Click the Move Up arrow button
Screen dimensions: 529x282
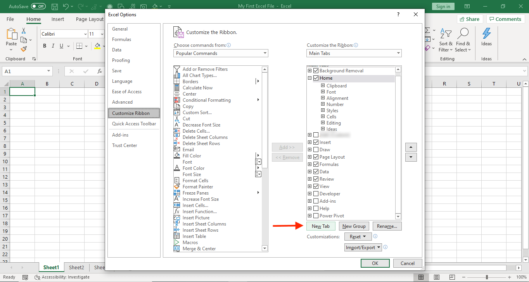point(411,147)
